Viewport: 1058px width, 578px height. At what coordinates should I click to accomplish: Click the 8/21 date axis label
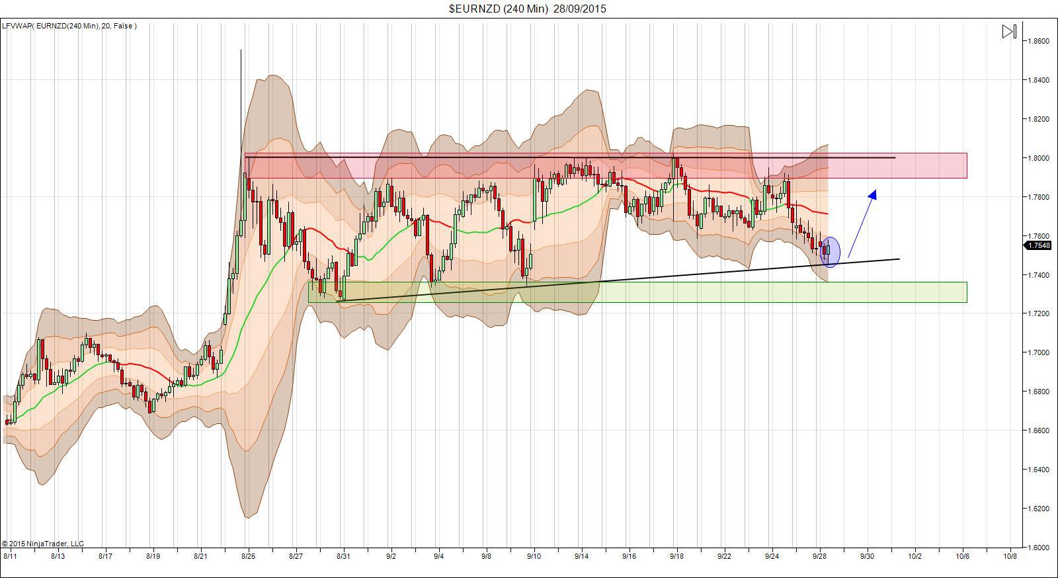[x=200, y=556]
